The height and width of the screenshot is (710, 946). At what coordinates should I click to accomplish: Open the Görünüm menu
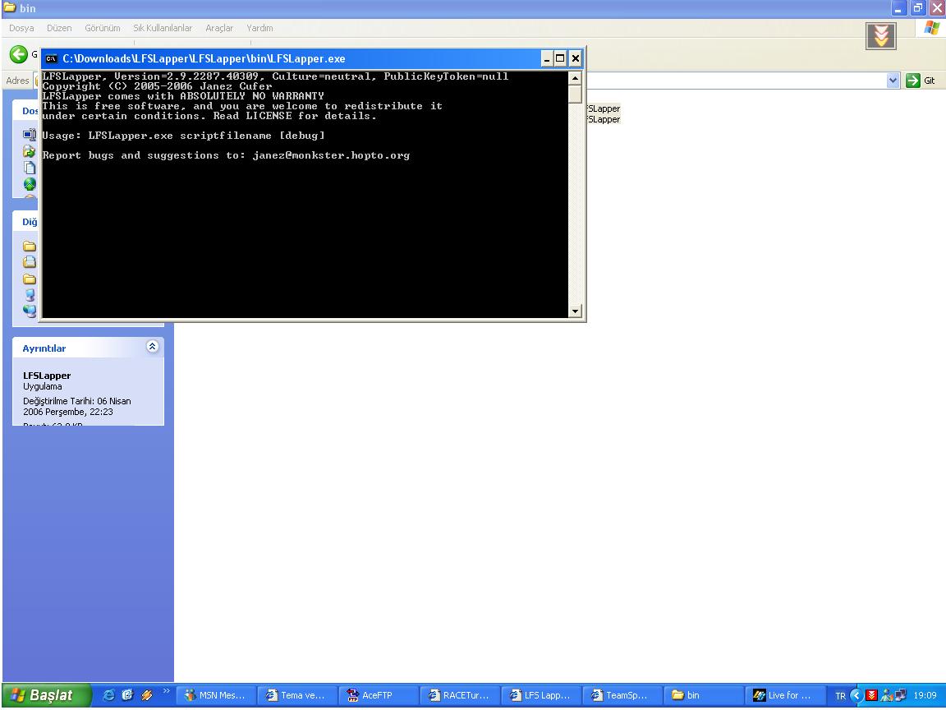point(102,28)
